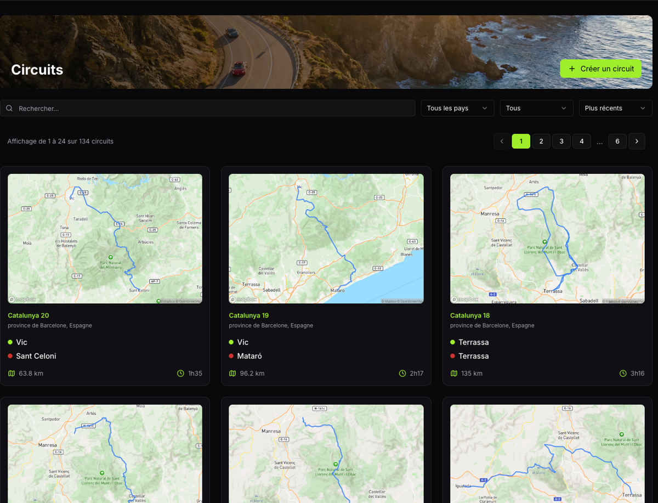Click the clock icon beside 3h16
Viewport: 658px width, 503px height.
pos(623,374)
